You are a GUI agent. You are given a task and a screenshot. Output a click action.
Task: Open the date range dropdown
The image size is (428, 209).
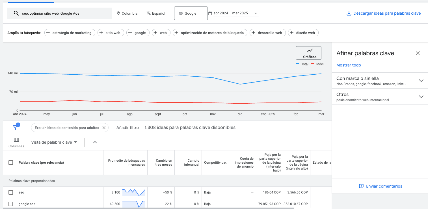click(256, 13)
